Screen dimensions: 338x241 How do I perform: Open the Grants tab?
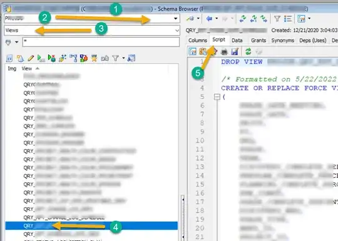pos(259,40)
